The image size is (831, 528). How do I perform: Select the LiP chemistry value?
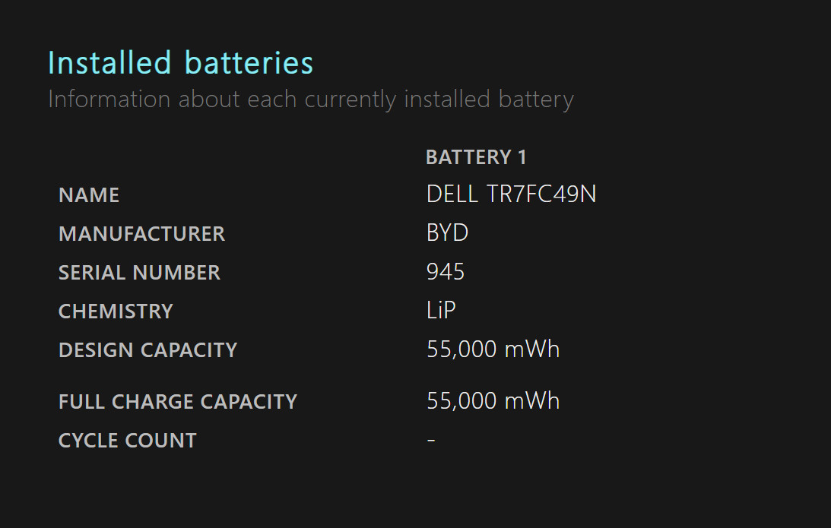click(x=441, y=310)
